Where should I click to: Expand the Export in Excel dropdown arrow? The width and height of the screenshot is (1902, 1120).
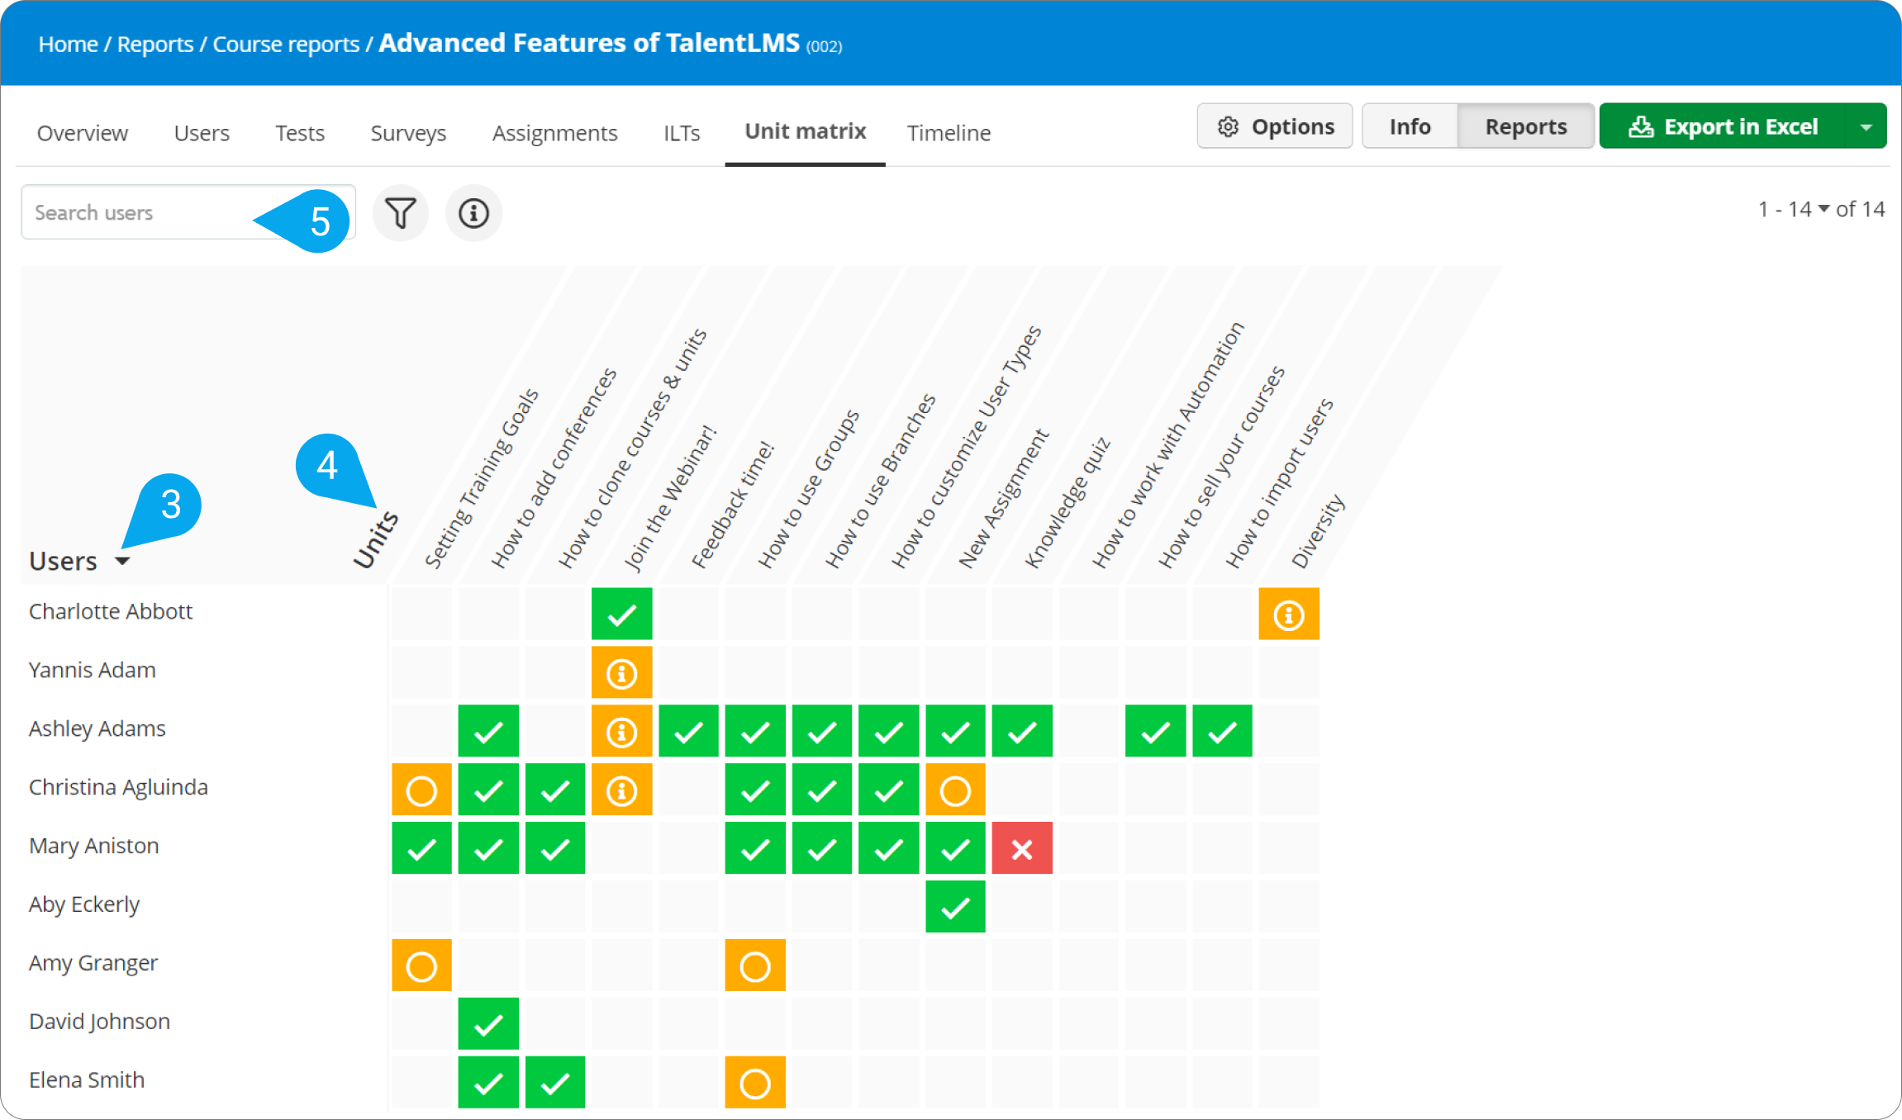pos(1866,126)
